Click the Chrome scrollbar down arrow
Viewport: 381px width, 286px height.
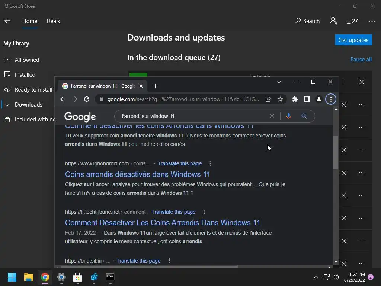point(336,262)
